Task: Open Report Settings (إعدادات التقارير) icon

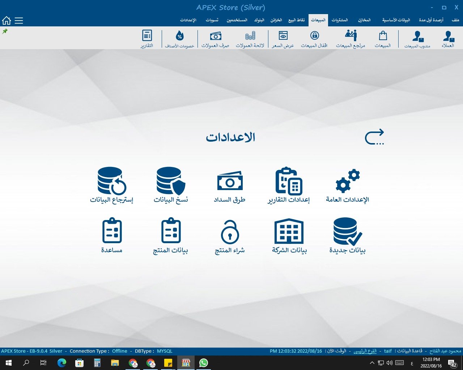Action: coord(289,181)
